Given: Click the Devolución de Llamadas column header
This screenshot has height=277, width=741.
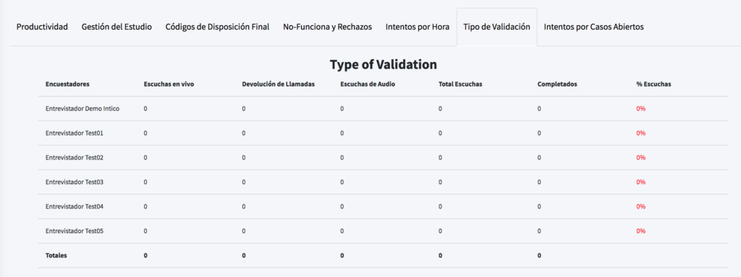Looking at the screenshot, I should click(x=279, y=84).
